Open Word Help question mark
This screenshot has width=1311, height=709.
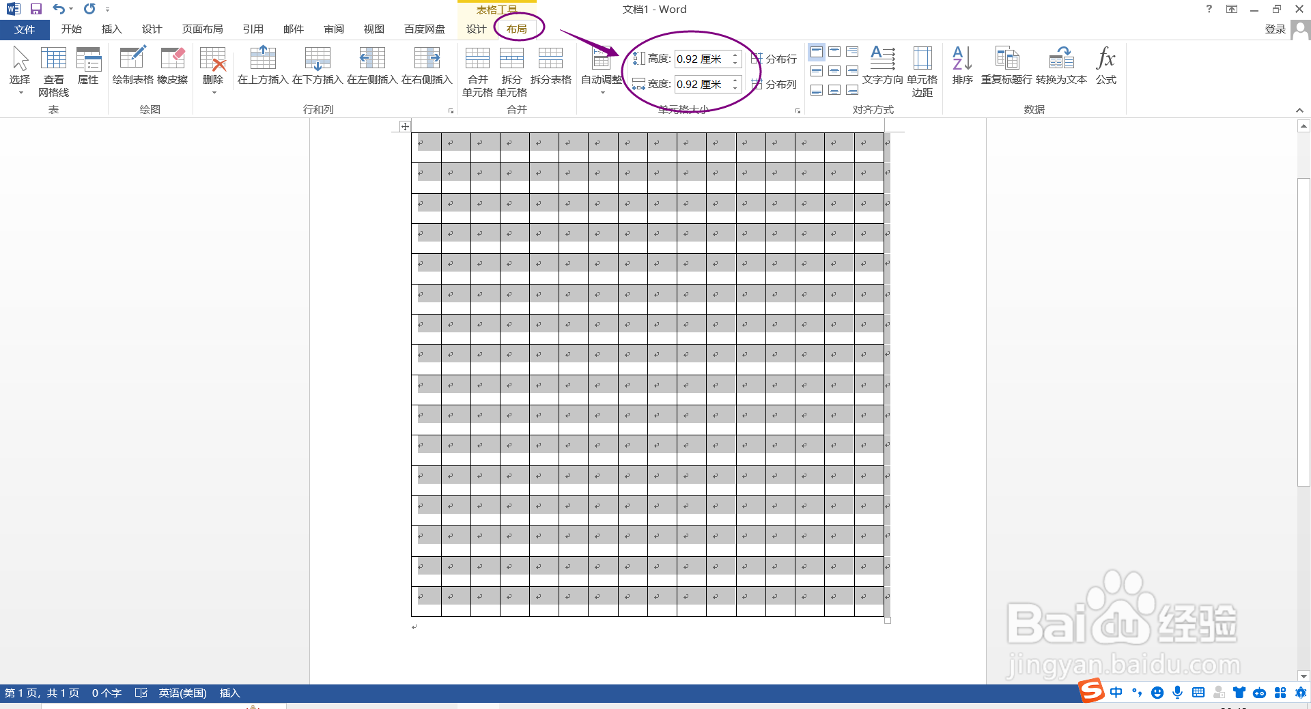point(1209,9)
